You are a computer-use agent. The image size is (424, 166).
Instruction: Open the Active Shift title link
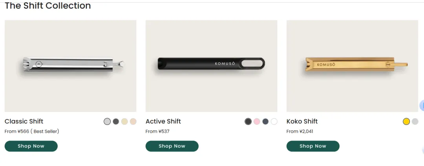tap(163, 121)
